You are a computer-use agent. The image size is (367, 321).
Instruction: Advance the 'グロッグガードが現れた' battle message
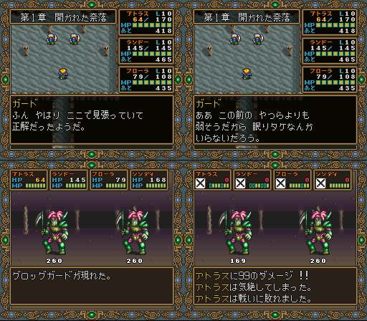click(92, 286)
